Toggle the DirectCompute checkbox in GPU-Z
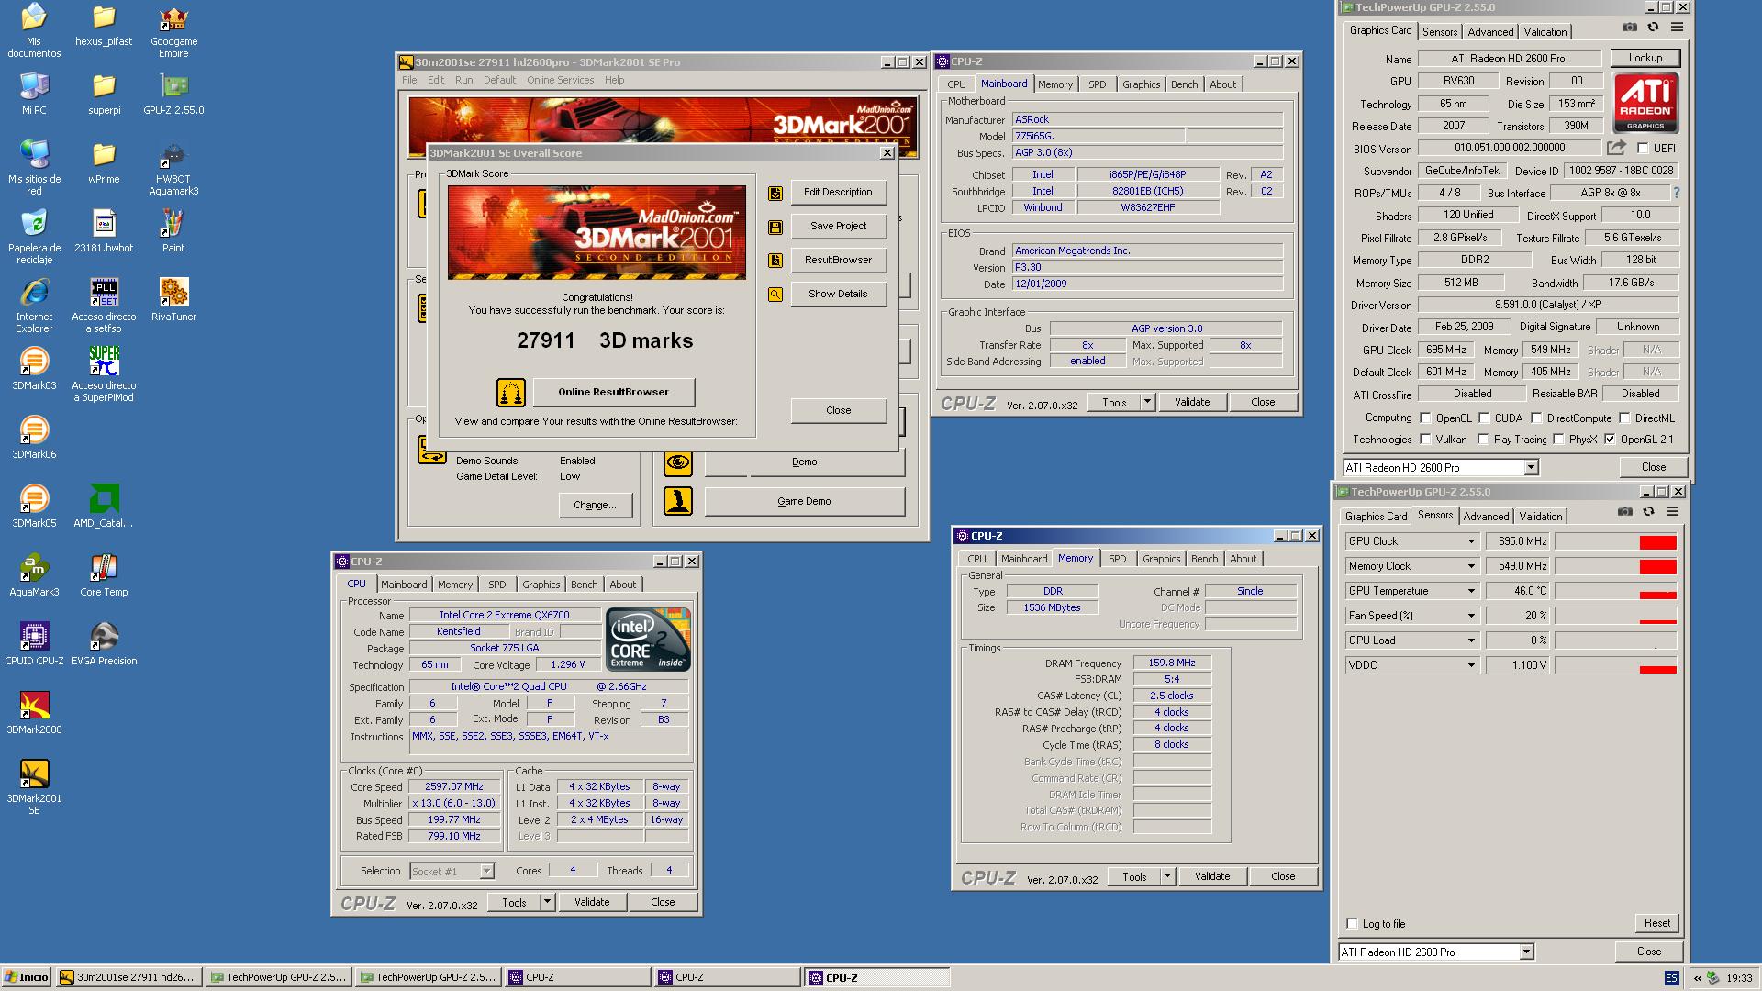 click(x=1536, y=418)
